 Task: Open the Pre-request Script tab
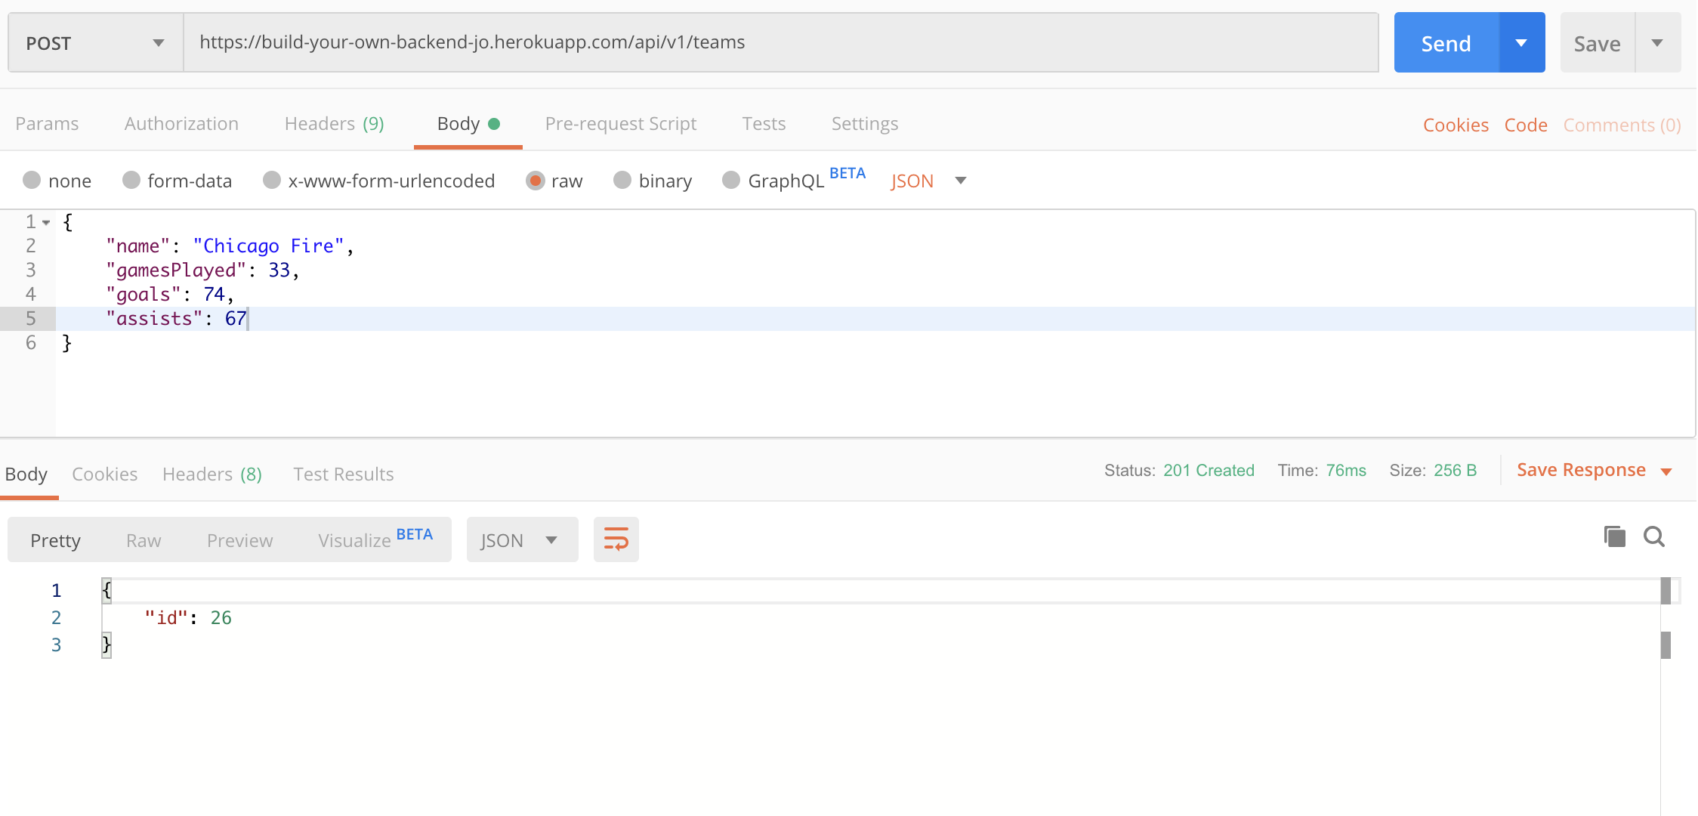(x=621, y=123)
